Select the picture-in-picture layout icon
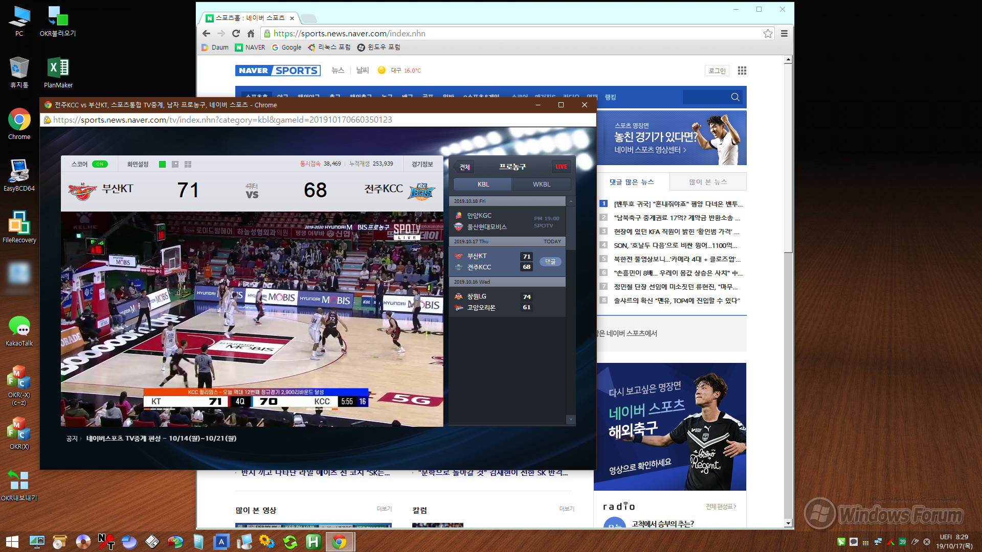982x552 pixels. (x=175, y=164)
